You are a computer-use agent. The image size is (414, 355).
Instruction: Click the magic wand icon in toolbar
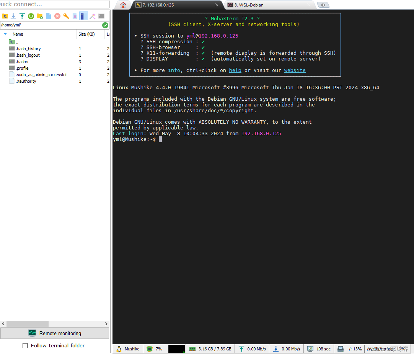pyautogui.click(x=93, y=16)
